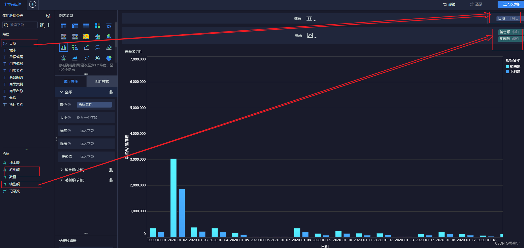Select the scatter plot chart type

point(86,58)
